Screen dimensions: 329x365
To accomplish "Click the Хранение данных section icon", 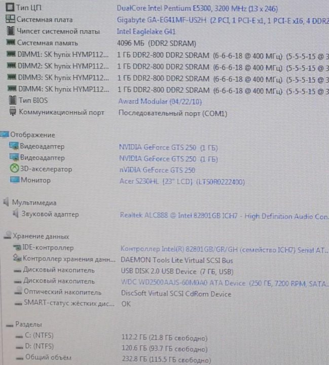I will point(8,235).
